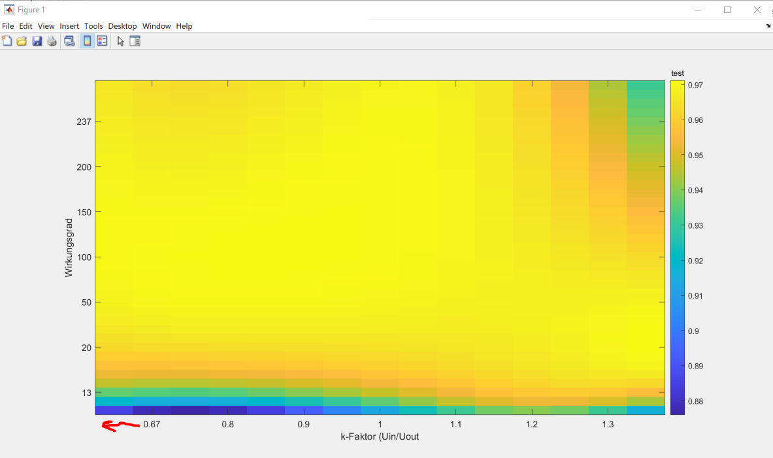The width and height of the screenshot is (773, 458).
Task: Open the Property Inspector icon
Action: [135, 41]
